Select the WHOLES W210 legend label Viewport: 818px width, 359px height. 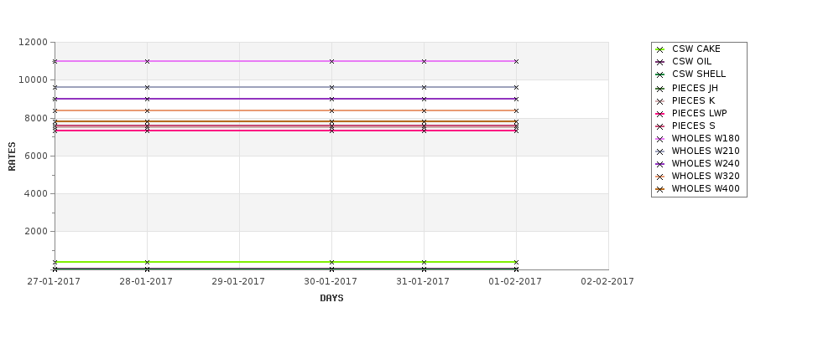tap(706, 151)
